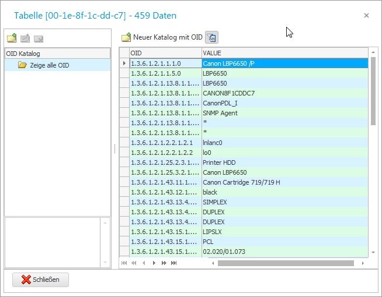Select the value cell SNMP Agent
The width and height of the screenshot is (382, 297).
tap(285, 113)
